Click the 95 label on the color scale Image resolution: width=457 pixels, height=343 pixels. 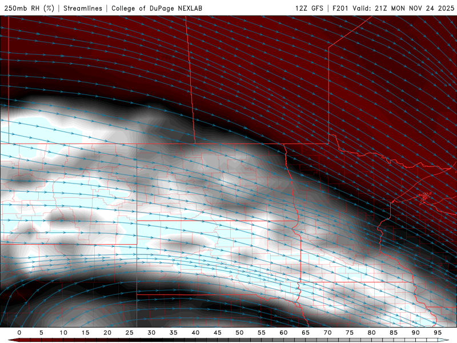click(438, 333)
